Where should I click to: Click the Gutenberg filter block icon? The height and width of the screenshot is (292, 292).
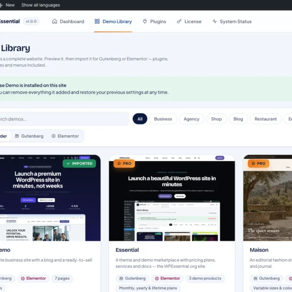(x=17, y=136)
